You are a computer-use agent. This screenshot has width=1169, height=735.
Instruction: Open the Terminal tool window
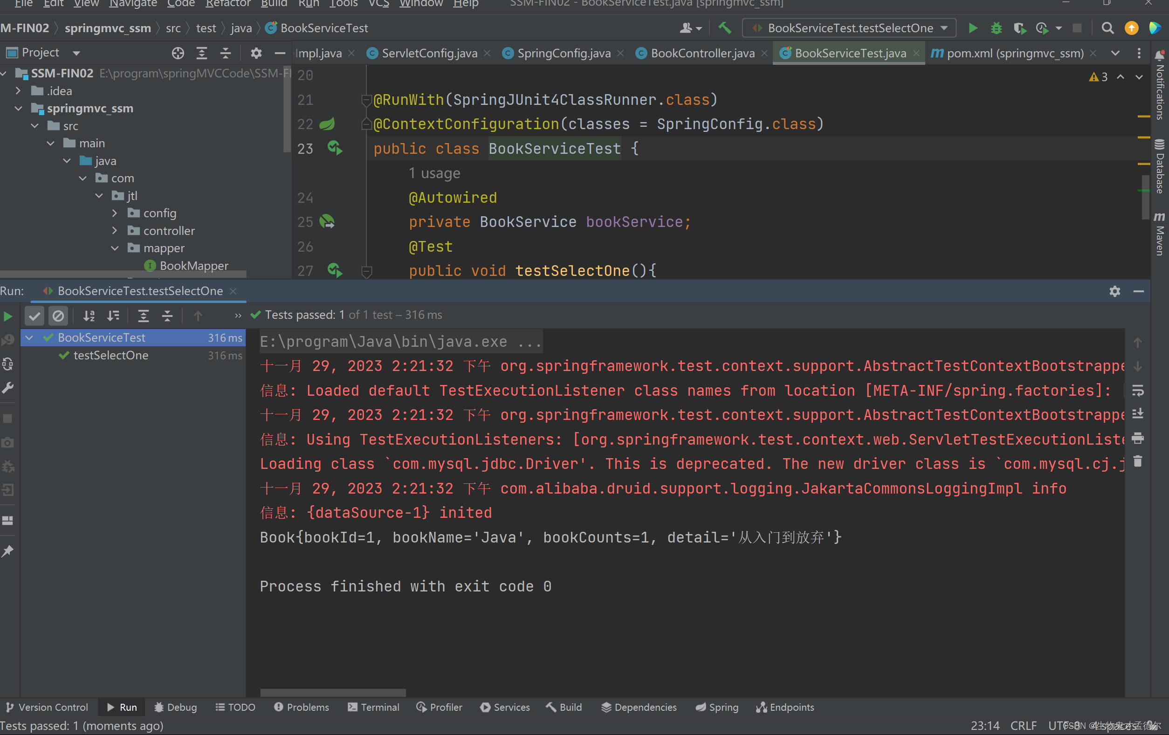tap(373, 707)
